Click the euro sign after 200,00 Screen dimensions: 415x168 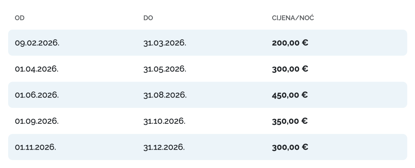pos(305,43)
